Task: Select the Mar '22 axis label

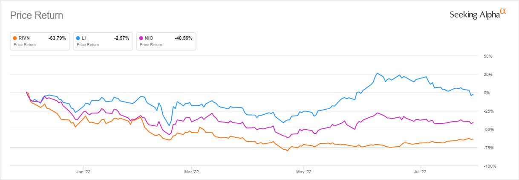Action: (x=192, y=172)
